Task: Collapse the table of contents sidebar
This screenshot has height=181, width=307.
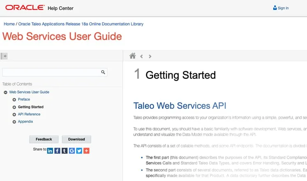Action: pos(4,56)
